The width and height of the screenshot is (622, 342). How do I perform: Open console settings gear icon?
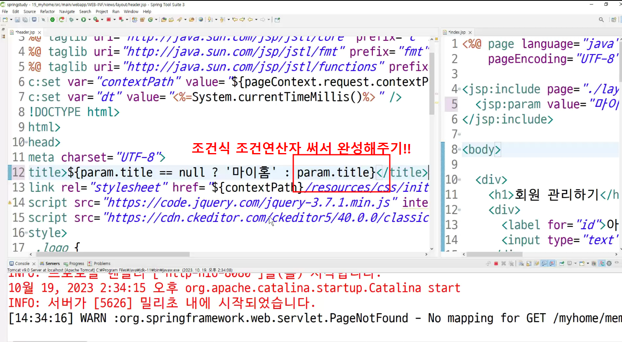tap(609, 263)
